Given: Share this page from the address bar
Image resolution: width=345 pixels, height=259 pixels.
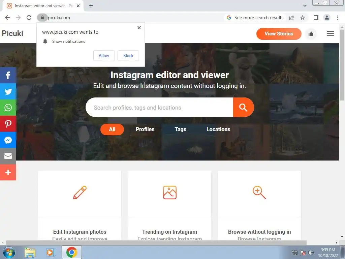Looking at the screenshot, I should [x=292, y=18].
